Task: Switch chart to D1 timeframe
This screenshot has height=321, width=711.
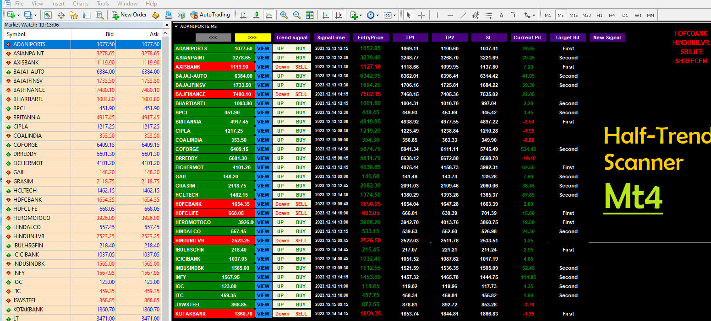Action: tap(625, 15)
